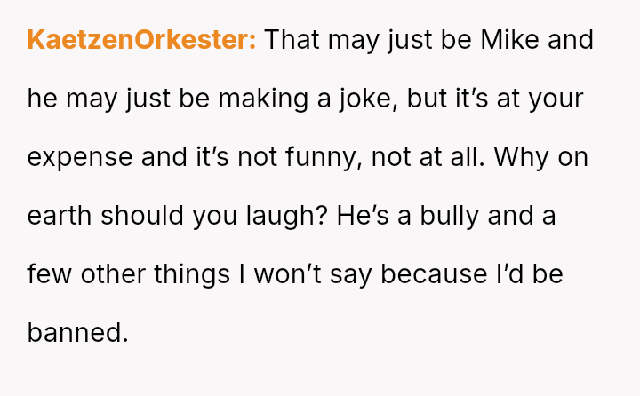This screenshot has height=396, width=640.
Task: Click the final word "banned."
Action: point(78,333)
